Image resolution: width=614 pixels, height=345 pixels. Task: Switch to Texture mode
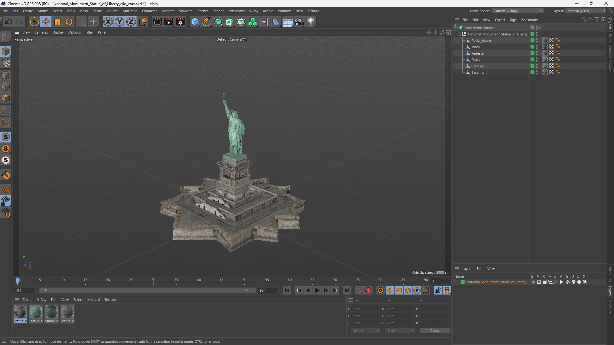point(6,63)
